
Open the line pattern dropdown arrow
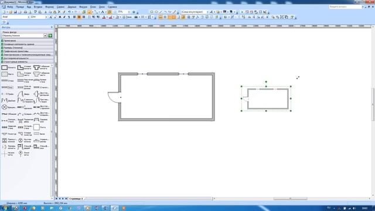(x=146, y=17)
